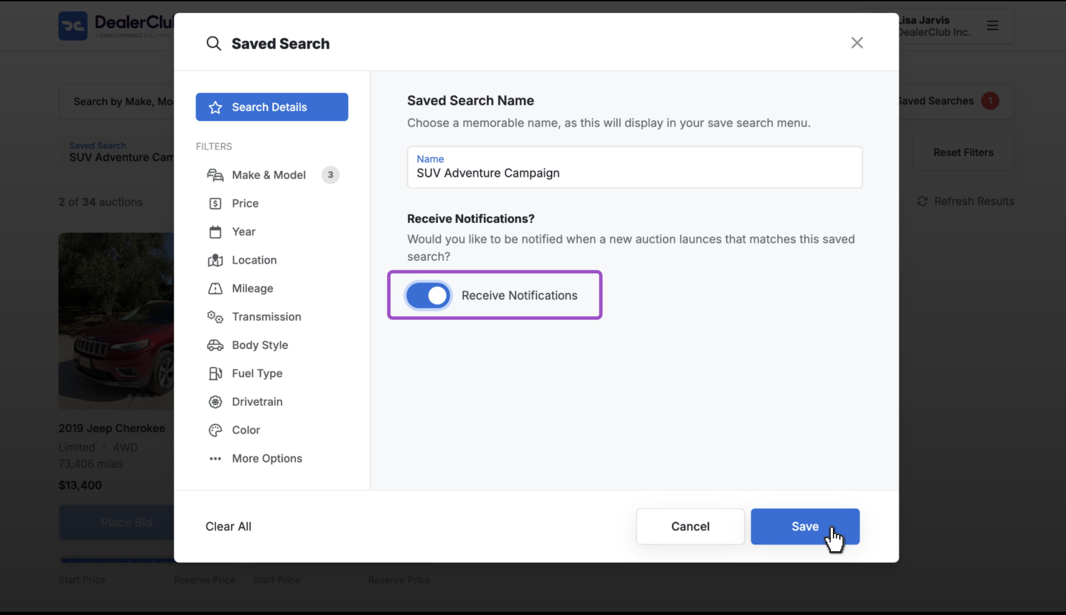Click the Price dollar icon
This screenshot has width=1066, height=615.
[215, 203]
